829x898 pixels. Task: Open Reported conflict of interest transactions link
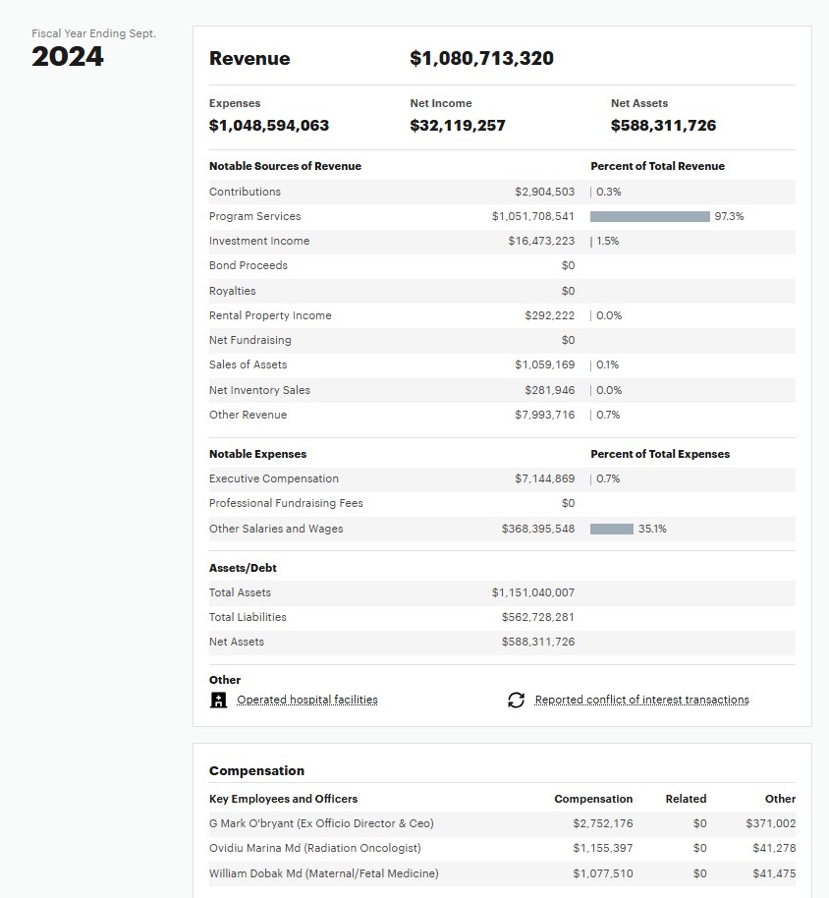point(641,700)
